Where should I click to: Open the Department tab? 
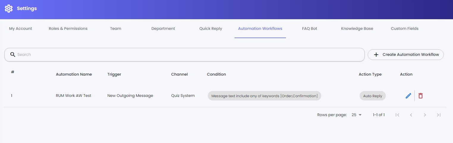(163, 29)
